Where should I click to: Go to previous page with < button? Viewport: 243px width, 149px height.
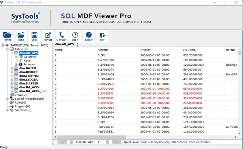pyautogui.click(x=71, y=142)
